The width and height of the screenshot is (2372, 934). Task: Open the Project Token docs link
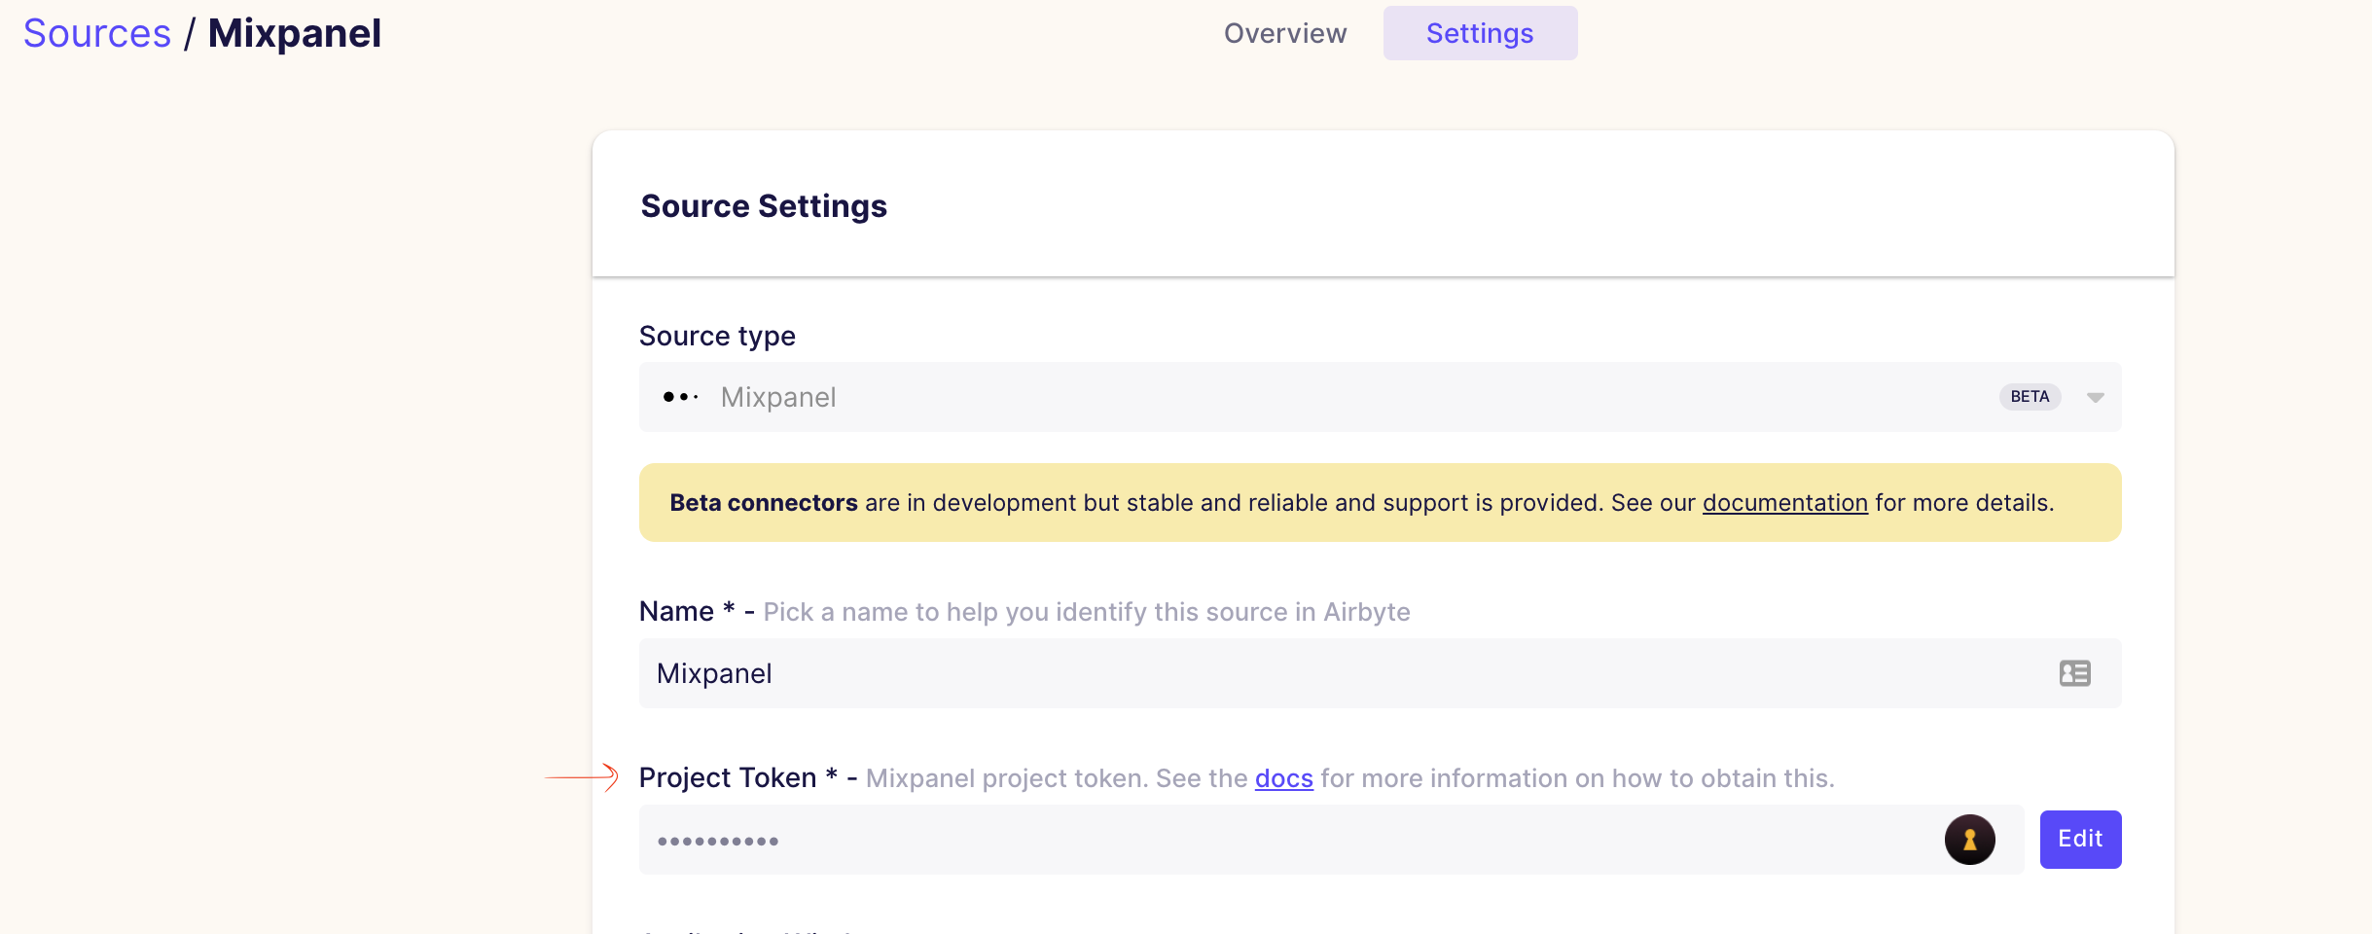click(x=1283, y=778)
